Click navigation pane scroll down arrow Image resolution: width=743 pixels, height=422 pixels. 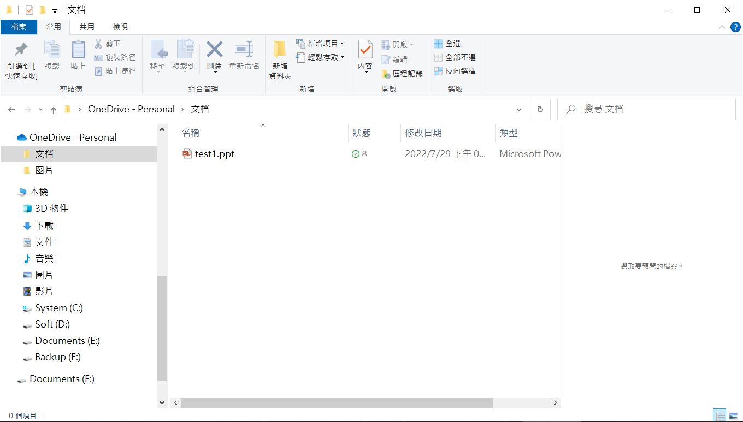(x=162, y=402)
